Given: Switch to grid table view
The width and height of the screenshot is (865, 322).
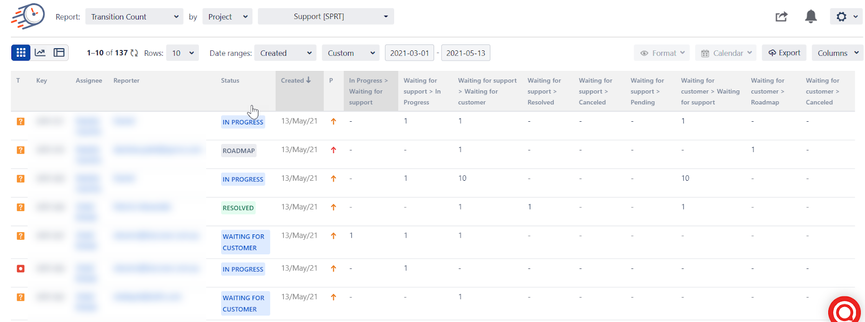Looking at the screenshot, I should [x=21, y=52].
